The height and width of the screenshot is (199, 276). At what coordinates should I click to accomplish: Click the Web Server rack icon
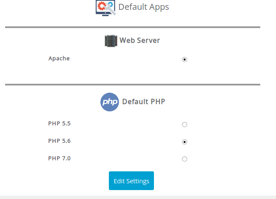pos(111,41)
